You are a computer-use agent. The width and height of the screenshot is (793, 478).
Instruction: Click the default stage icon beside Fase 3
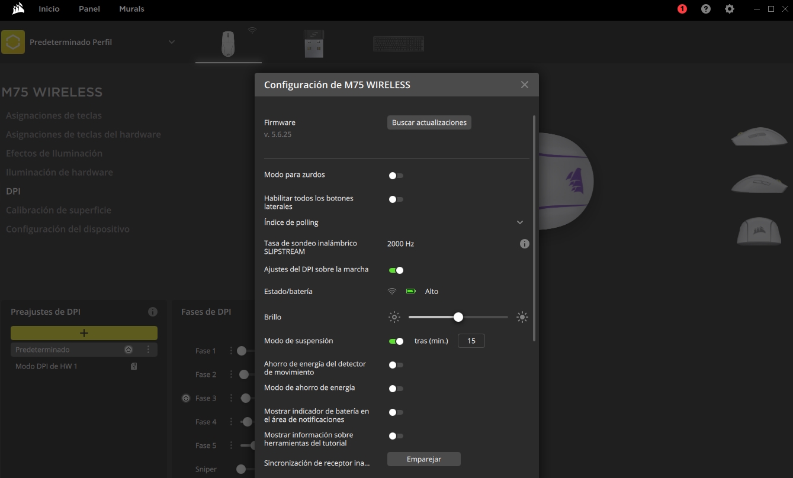[x=186, y=398]
